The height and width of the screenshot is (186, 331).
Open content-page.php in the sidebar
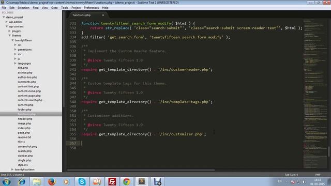[29, 96]
